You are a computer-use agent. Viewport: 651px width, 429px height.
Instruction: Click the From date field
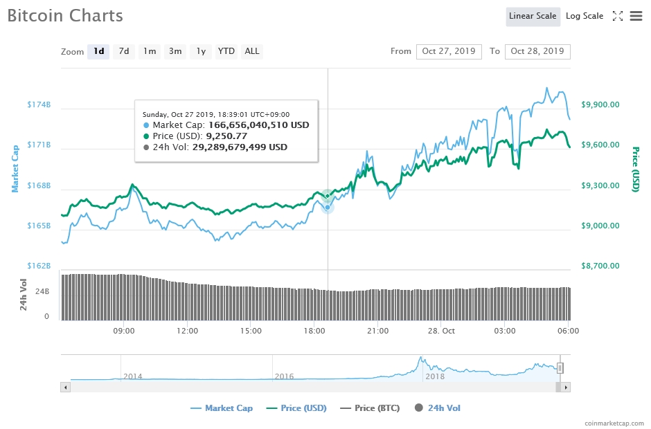449,51
